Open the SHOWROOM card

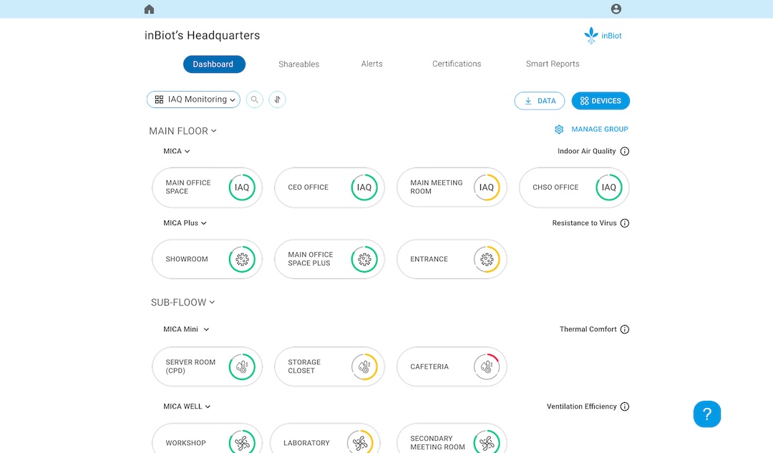point(207,259)
